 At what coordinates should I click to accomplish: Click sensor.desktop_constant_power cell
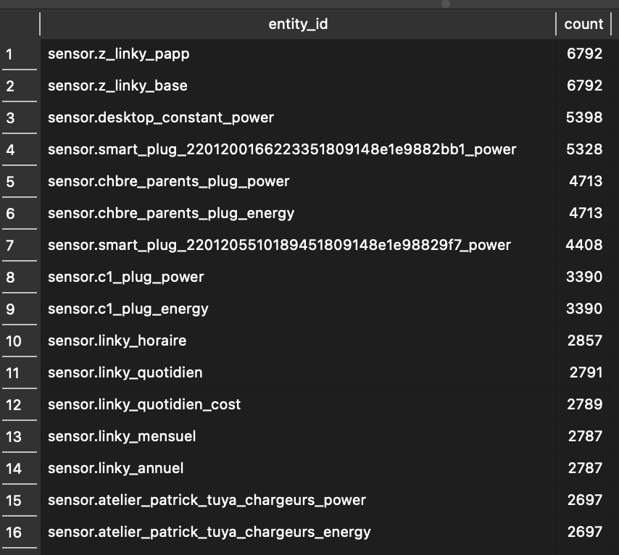298,117
